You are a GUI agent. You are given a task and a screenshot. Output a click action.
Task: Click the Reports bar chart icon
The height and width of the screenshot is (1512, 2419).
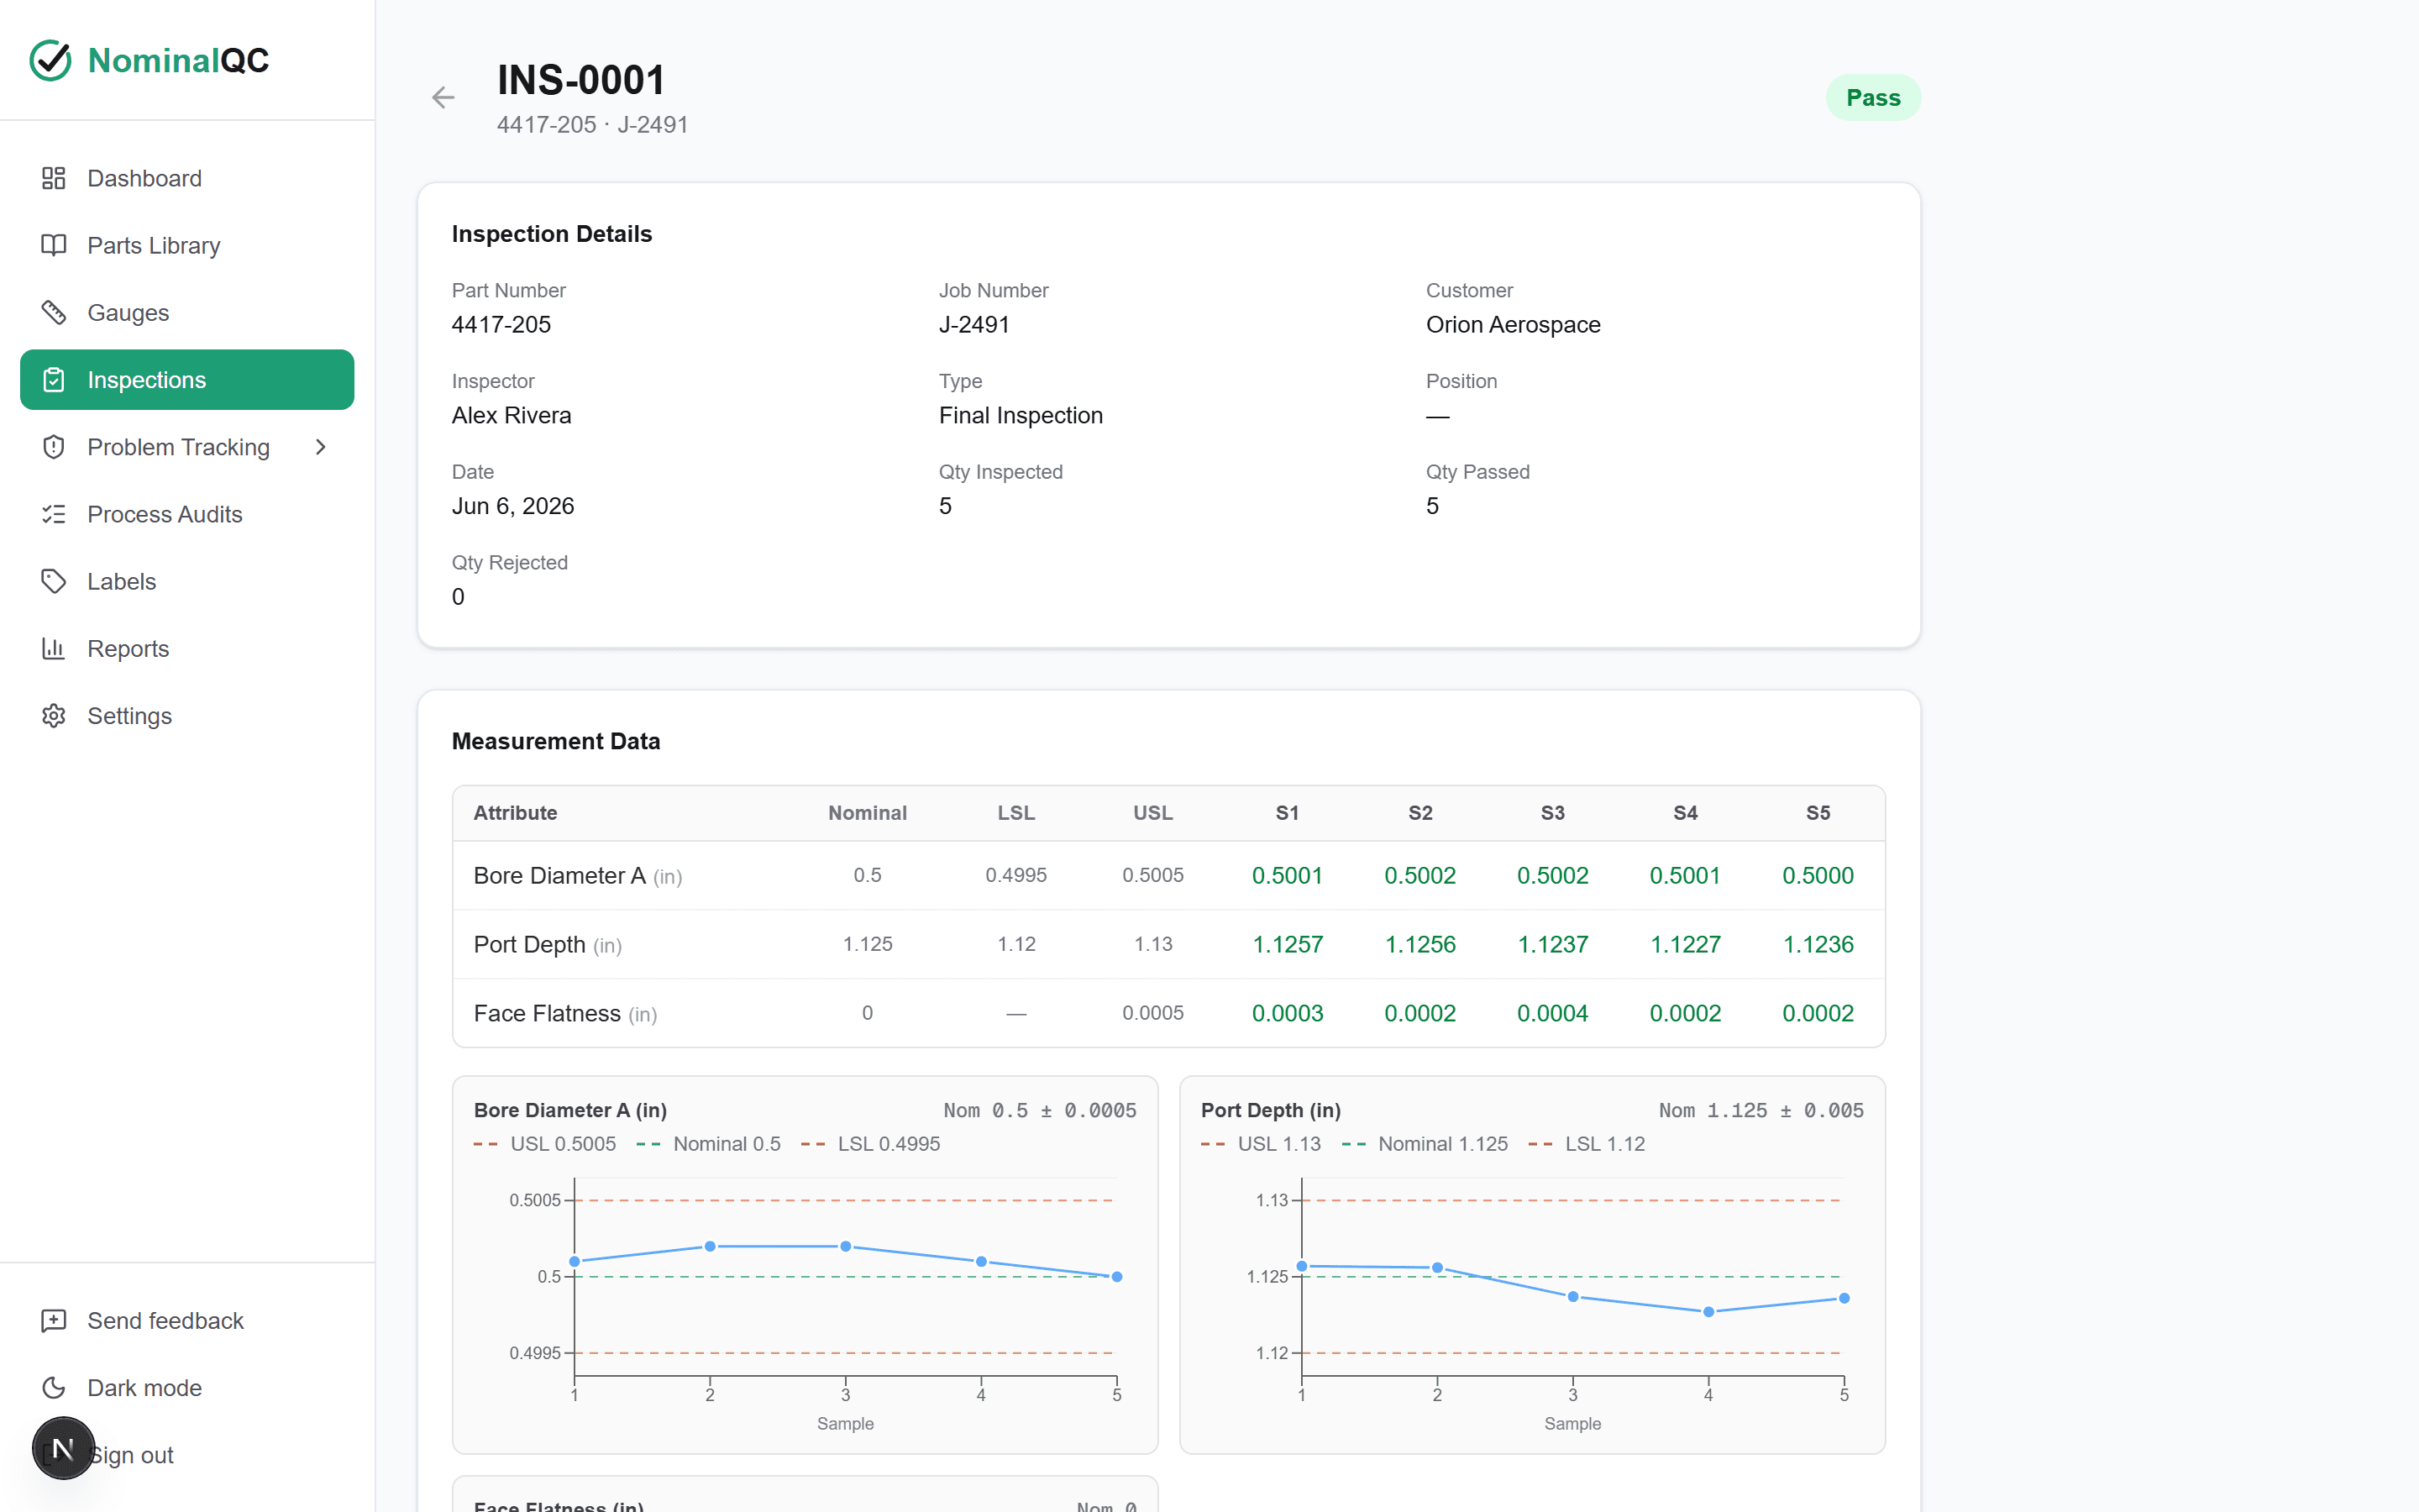[x=54, y=648]
